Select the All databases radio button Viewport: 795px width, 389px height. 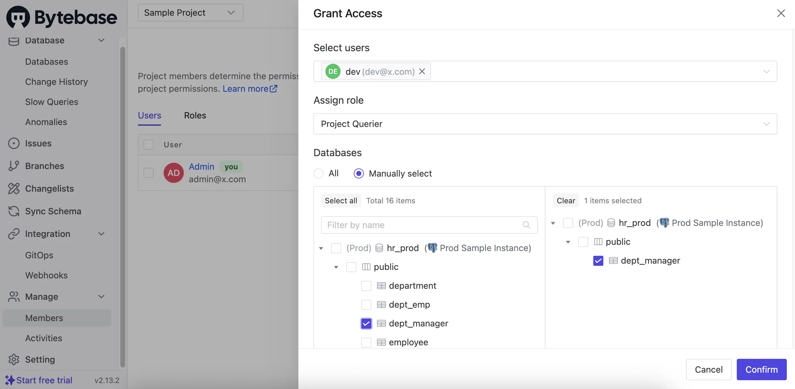(319, 173)
